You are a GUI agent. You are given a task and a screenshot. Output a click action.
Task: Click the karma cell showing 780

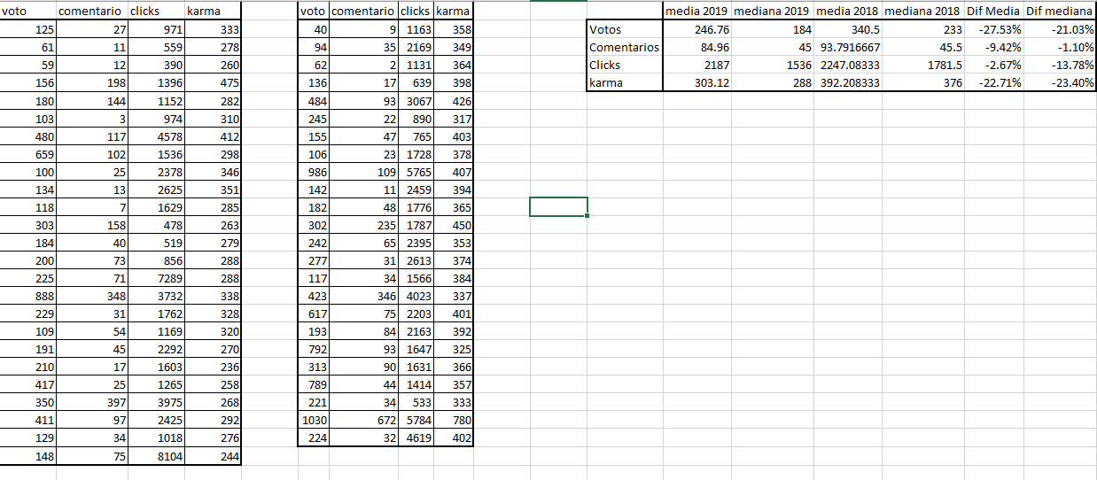(454, 421)
